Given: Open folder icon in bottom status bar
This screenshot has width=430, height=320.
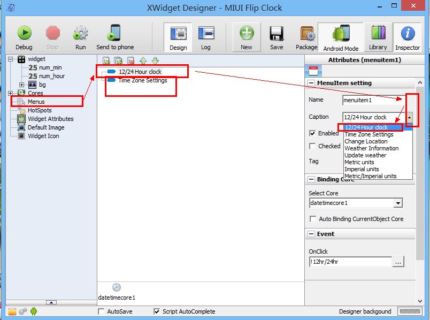Looking at the screenshot, I should 12,311.
